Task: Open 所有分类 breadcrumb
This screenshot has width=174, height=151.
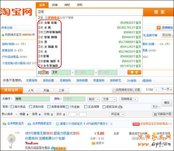Action: pos(7,28)
